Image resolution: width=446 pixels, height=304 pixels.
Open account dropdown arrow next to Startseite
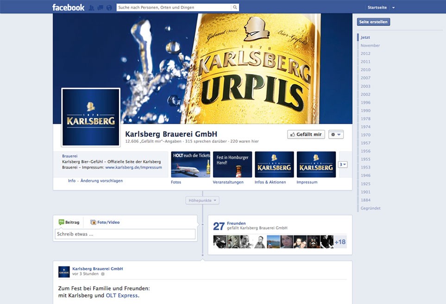[393, 8]
